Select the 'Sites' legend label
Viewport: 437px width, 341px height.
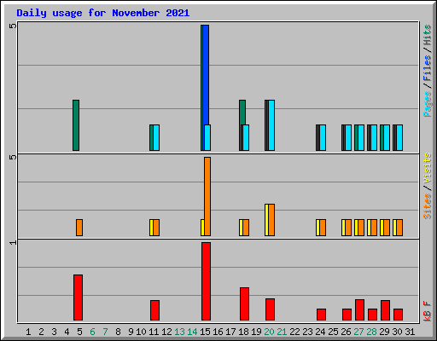428,206
